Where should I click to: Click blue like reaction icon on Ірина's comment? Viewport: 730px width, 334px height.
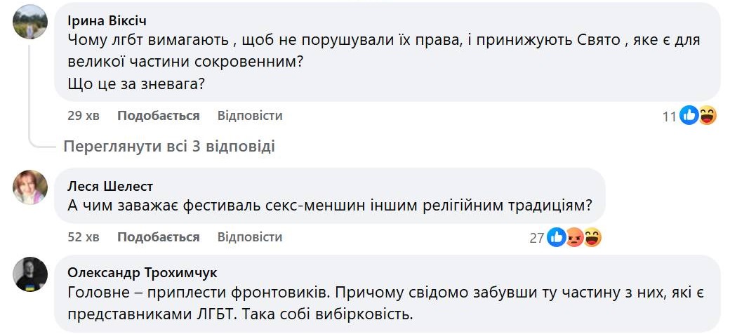pyautogui.click(x=689, y=116)
